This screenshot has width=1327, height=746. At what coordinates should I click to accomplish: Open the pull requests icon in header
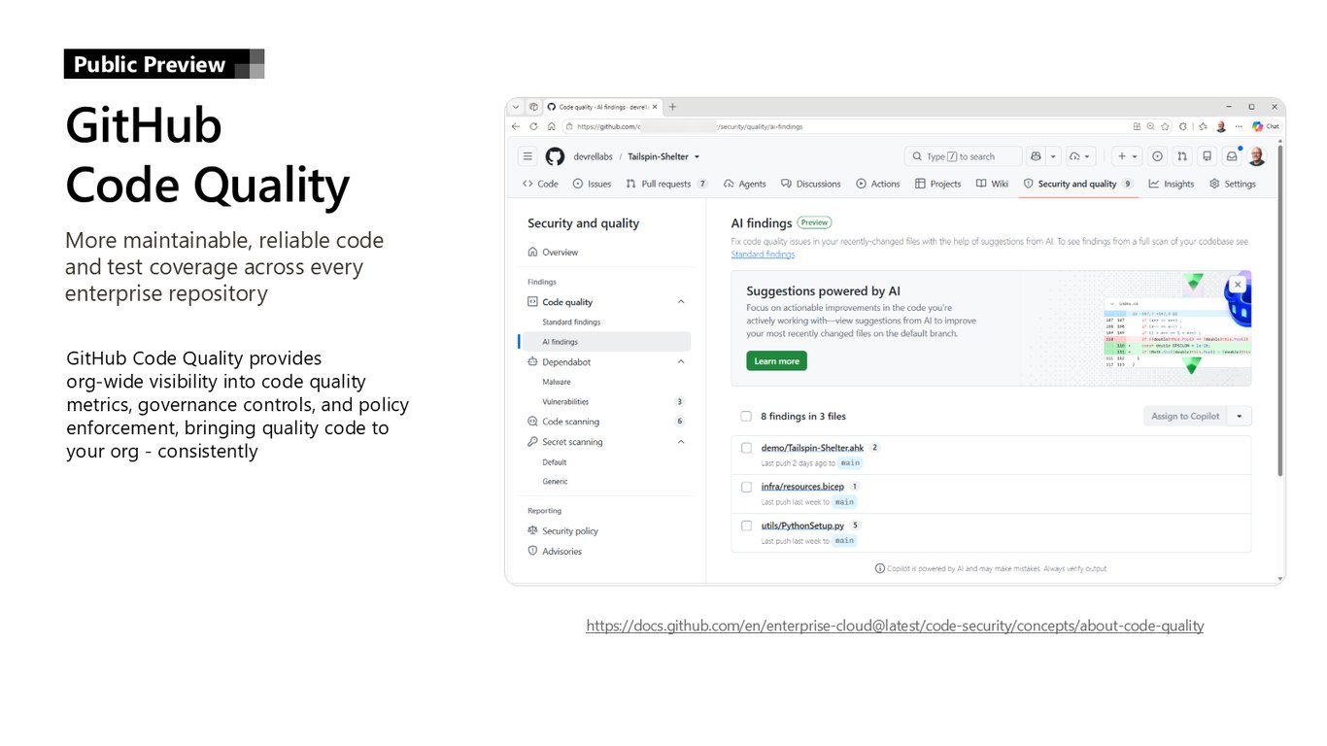tap(1181, 156)
